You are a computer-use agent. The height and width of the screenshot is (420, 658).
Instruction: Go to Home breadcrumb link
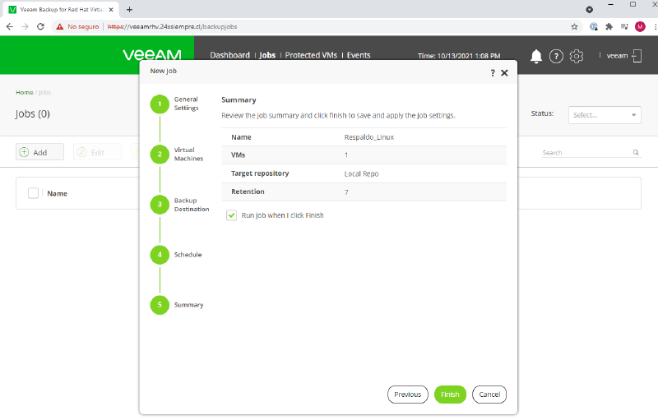pyautogui.click(x=25, y=92)
